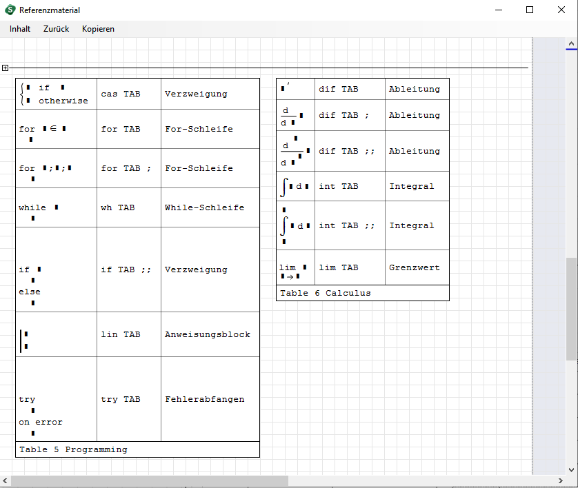Select the if-otherwise case brace expression

point(54,94)
